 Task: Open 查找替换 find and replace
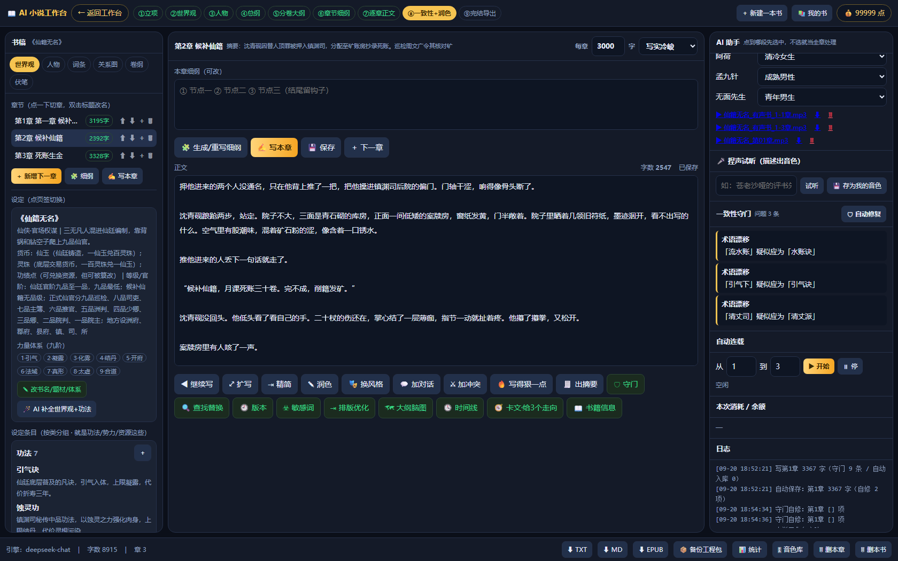(x=202, y=408)
